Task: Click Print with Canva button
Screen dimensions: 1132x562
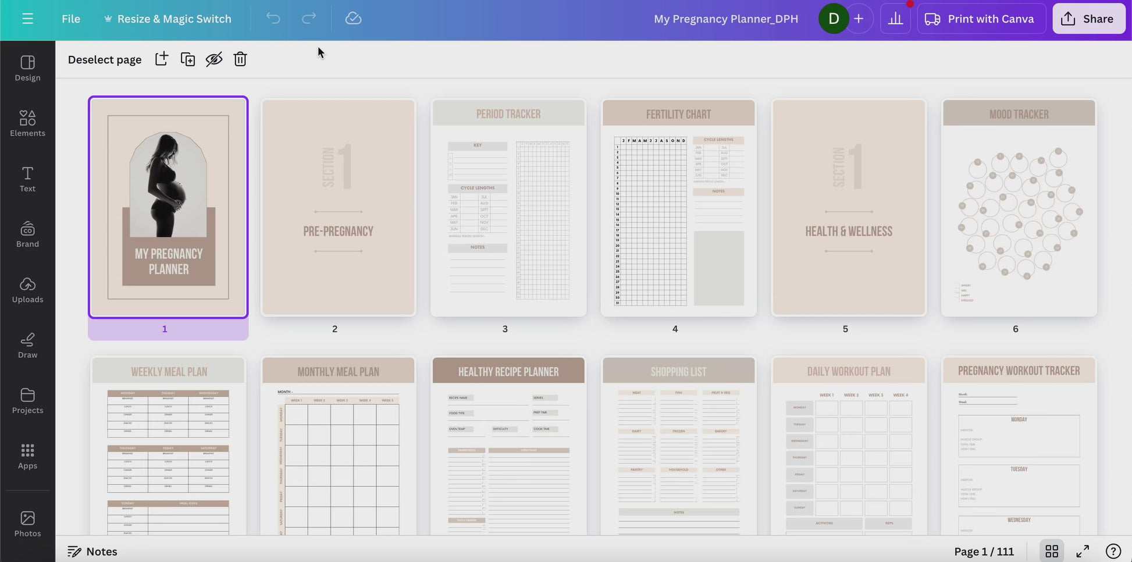Action: point(980,19)
